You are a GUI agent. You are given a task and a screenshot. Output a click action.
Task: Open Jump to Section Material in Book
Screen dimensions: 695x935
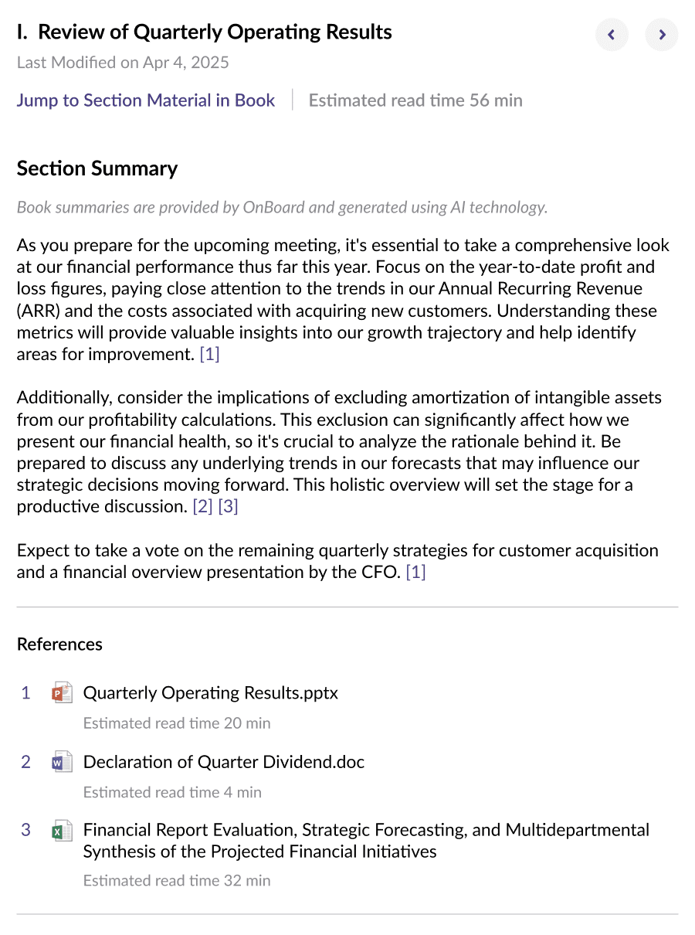[x=146, y=100]
